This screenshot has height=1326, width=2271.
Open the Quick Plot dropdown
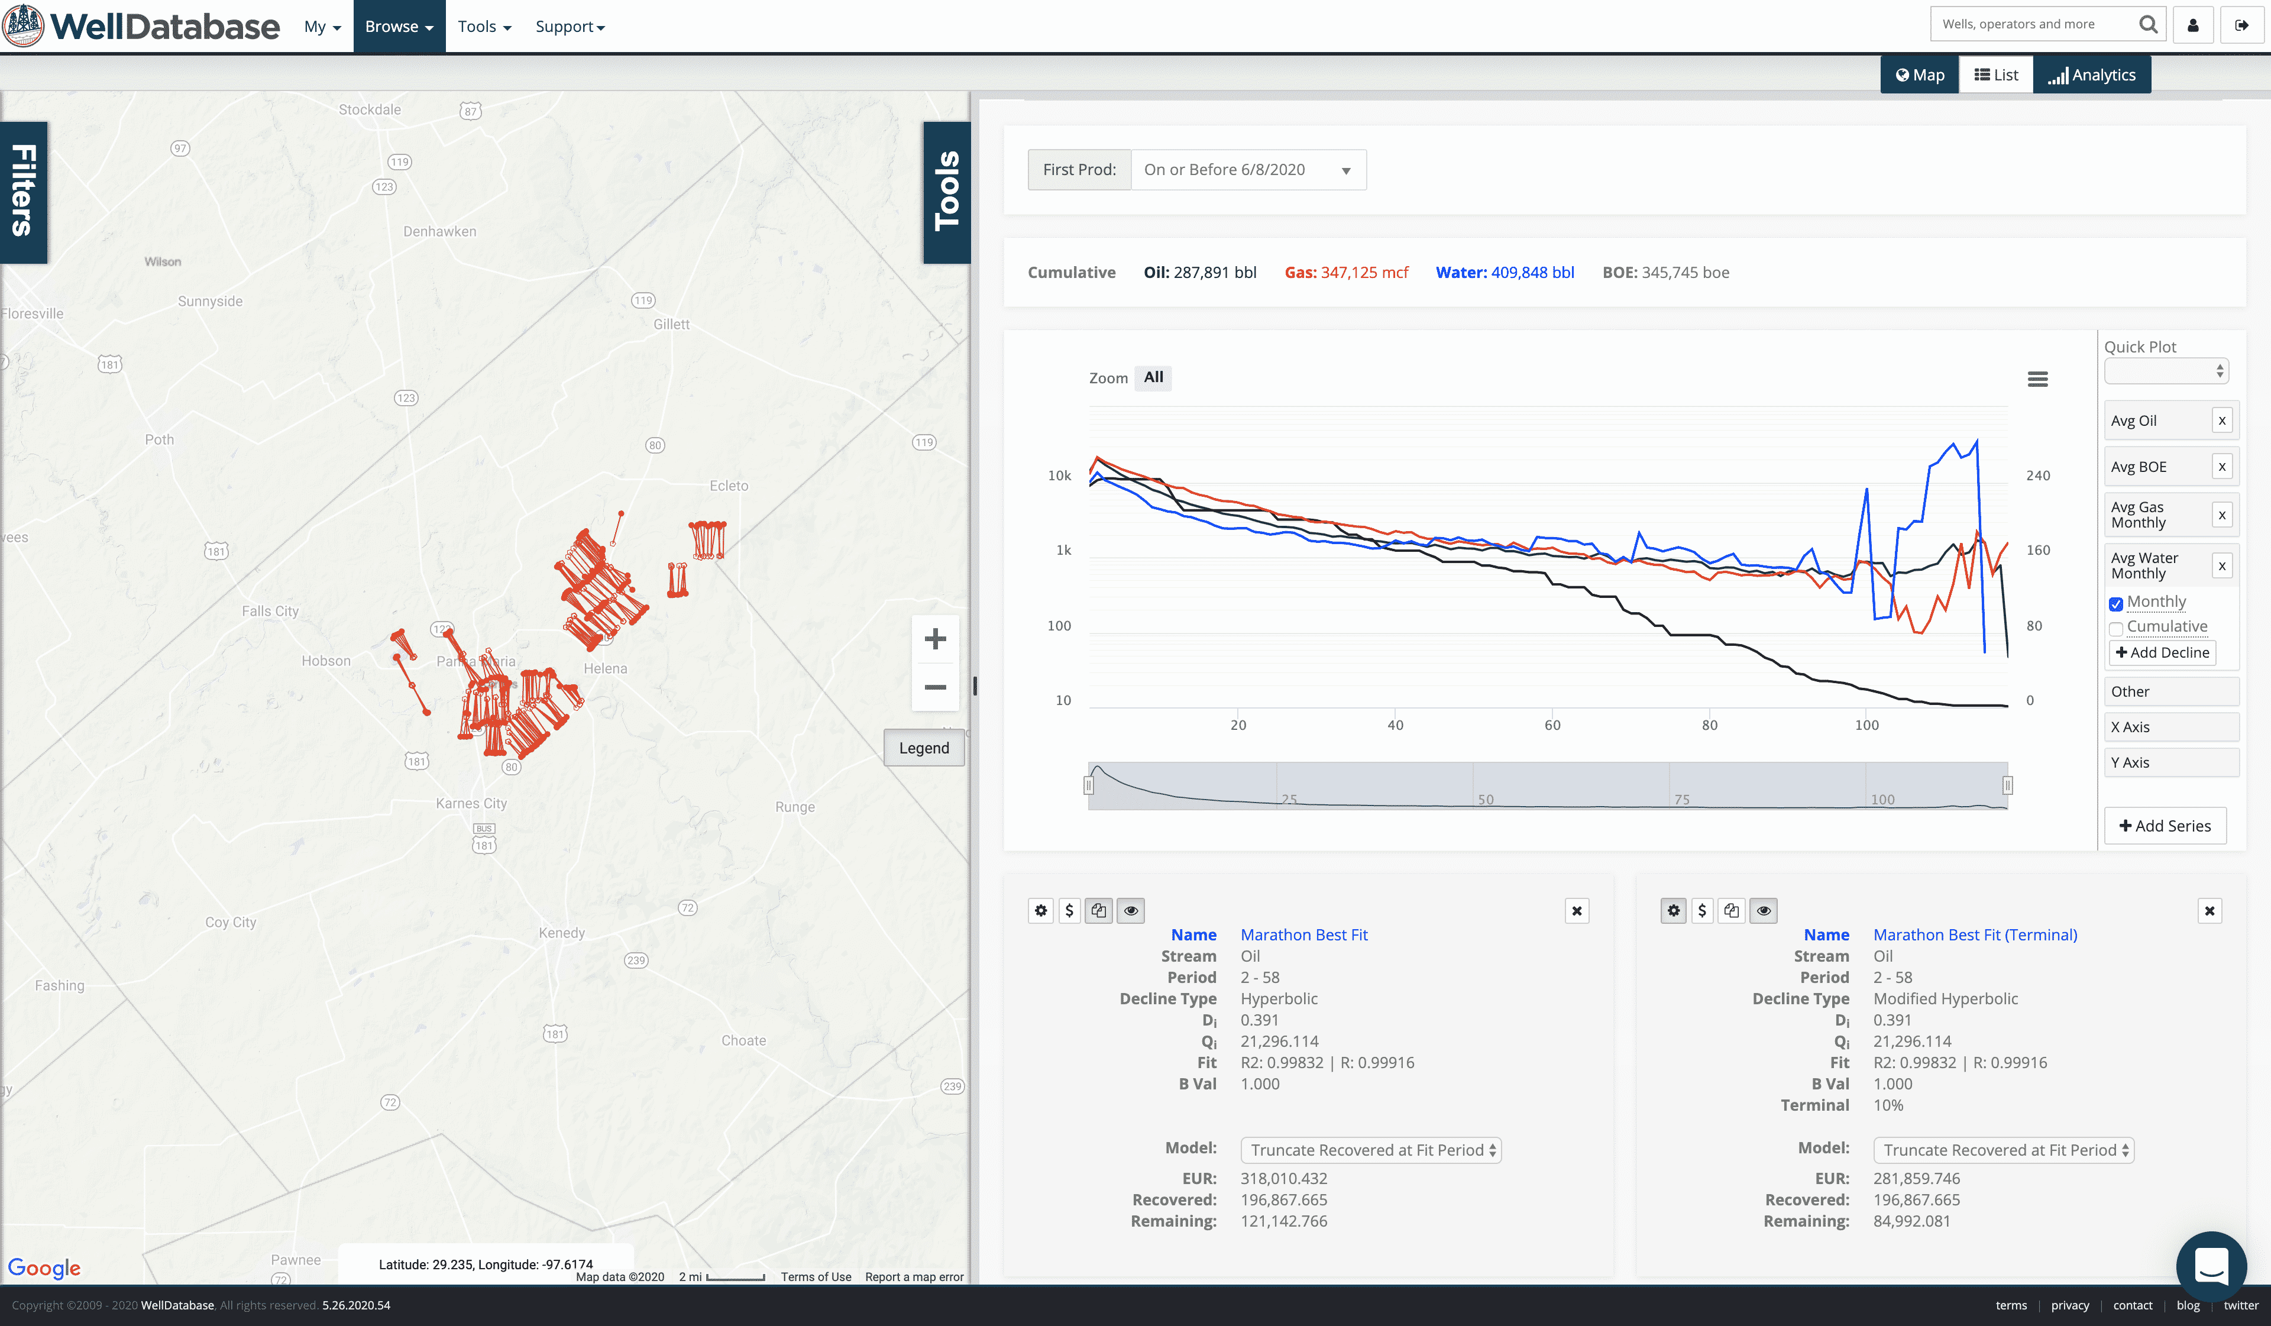pos(2166,370)
